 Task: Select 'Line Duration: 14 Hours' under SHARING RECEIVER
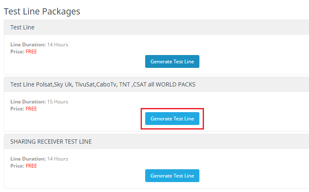tap(39, 159)
